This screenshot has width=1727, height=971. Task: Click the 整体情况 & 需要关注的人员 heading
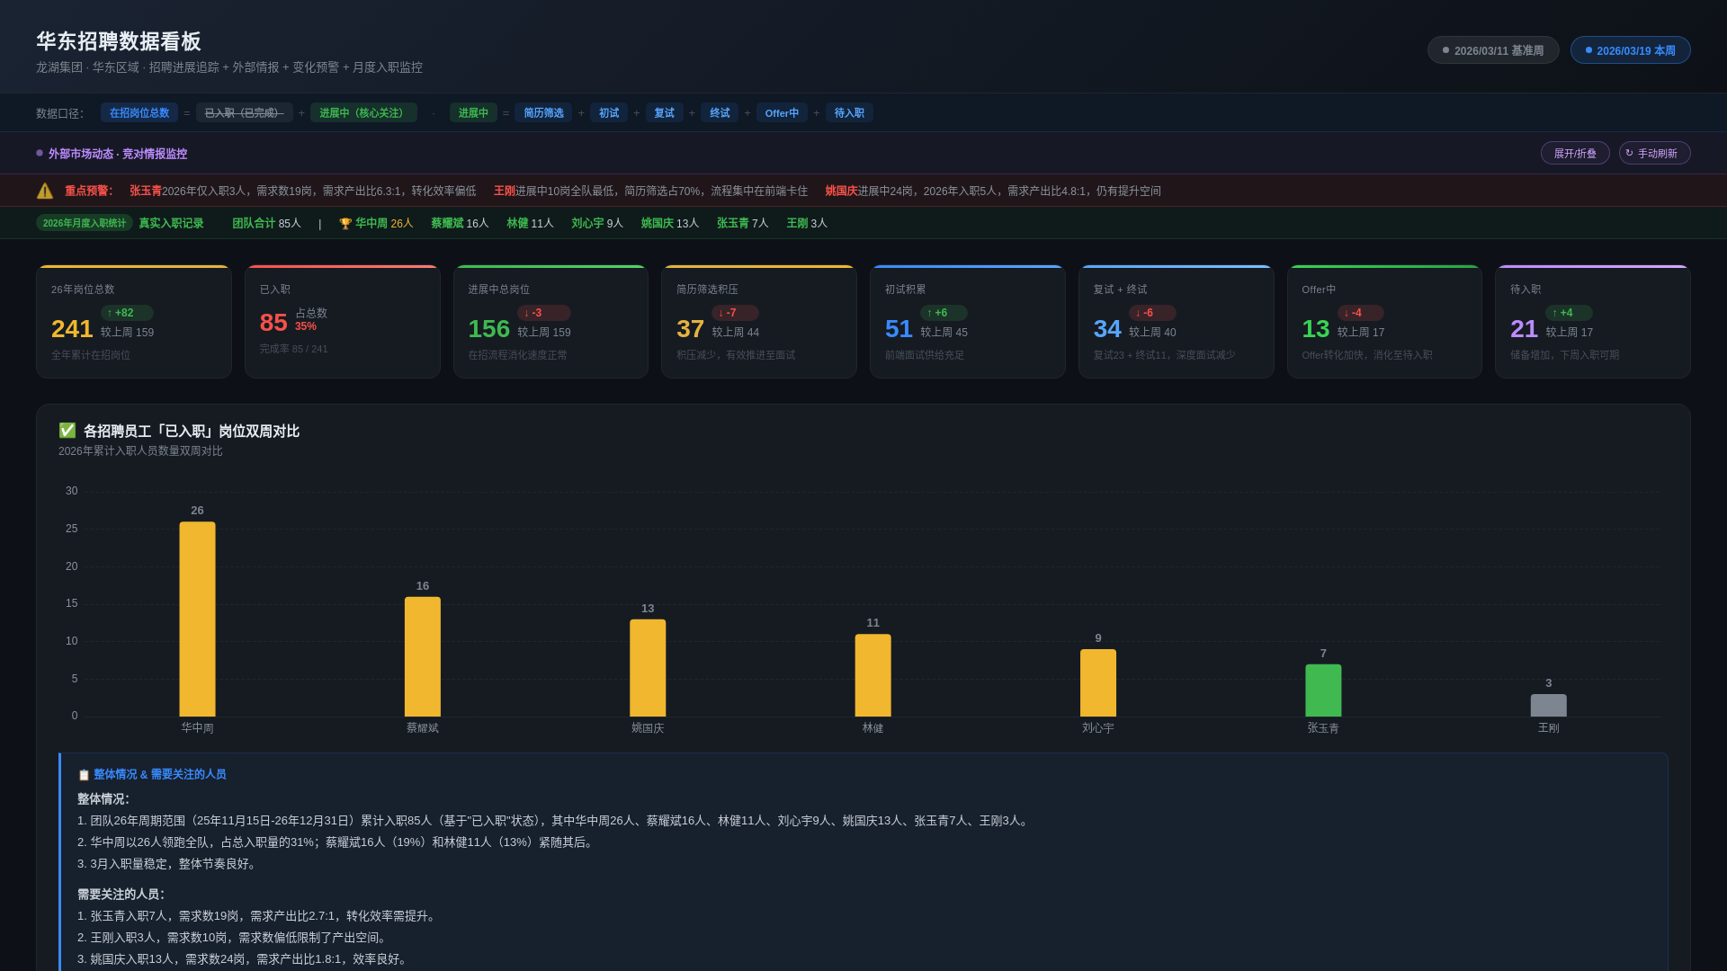click(160, 775)
